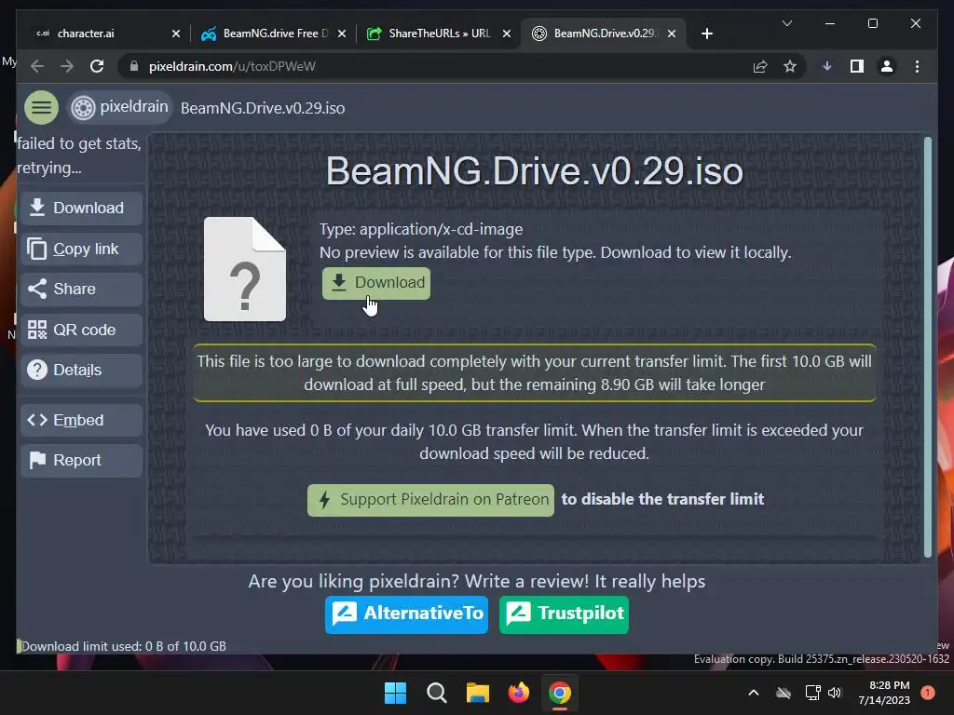The image size is (954, 715).
Task: Close the BeamNG.drive Free tab
Action: tap(342, 34)
